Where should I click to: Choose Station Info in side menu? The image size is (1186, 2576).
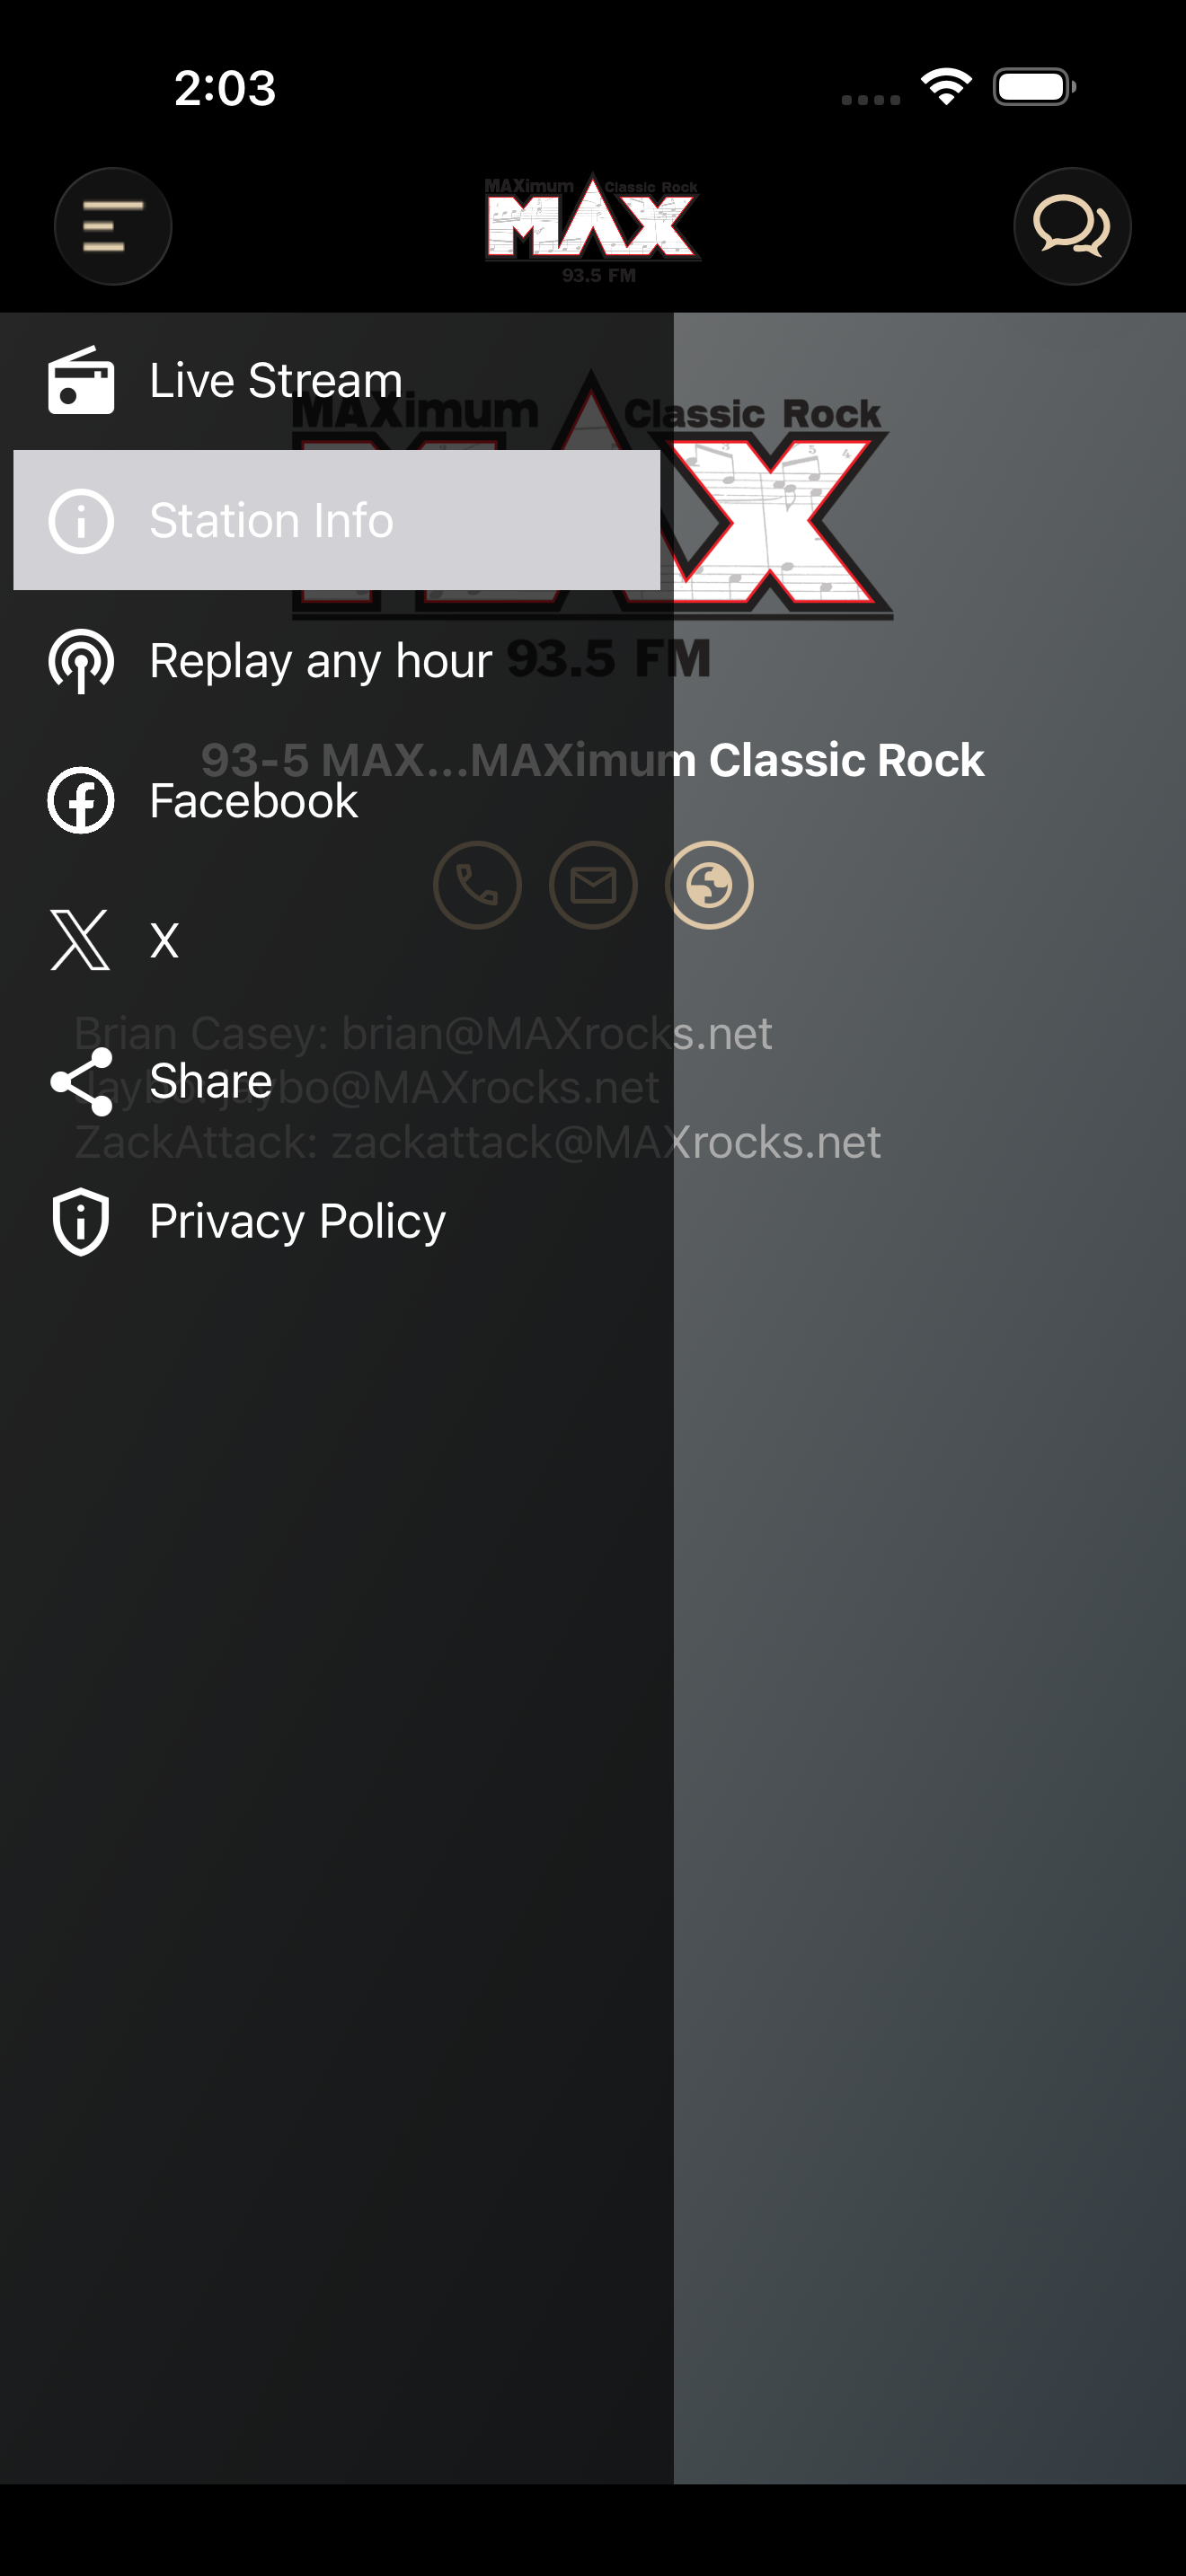337,520
